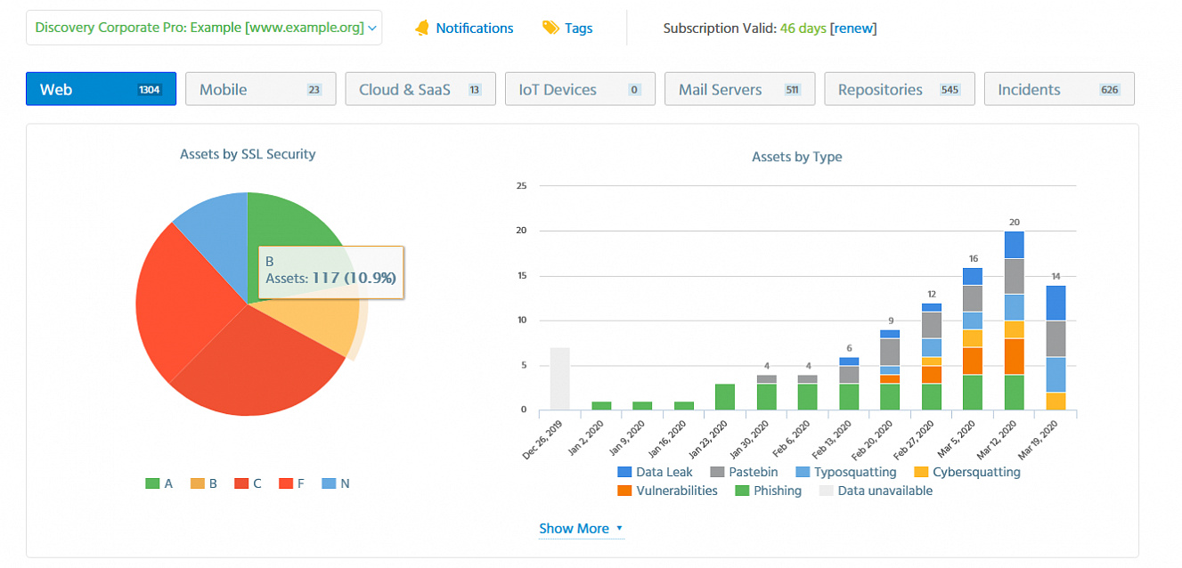The image size is (1182, 568).
Task: Select the Mail Servers tab
Action: tap(739, 89)
